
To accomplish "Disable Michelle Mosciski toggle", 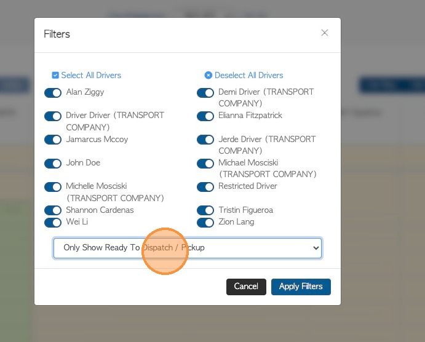I will [x=53, y=187].
